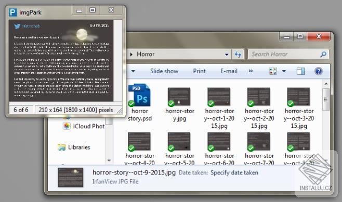342x202 pixels.
Task: Click the Horror breadcrumb arrow
Action: tap(131, 54)
